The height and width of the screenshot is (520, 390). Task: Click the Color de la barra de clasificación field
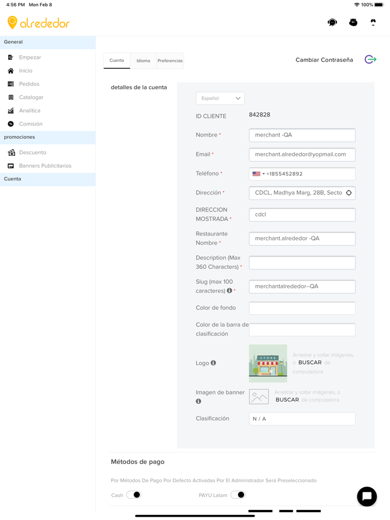(x=302, y=330)
